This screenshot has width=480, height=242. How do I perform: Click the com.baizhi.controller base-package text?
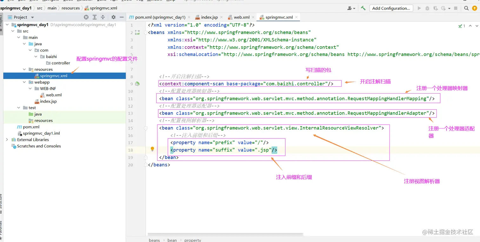pyautogui.click(x=296, y=84)
